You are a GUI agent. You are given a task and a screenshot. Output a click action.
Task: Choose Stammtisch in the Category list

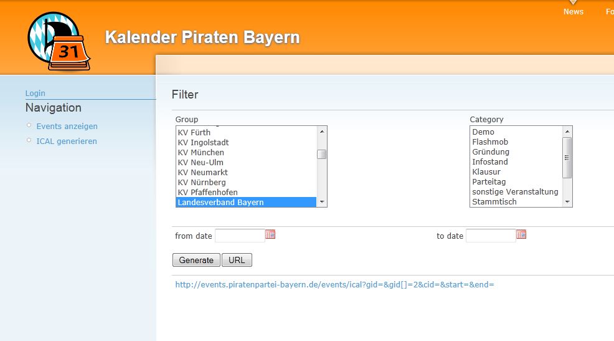494,201
